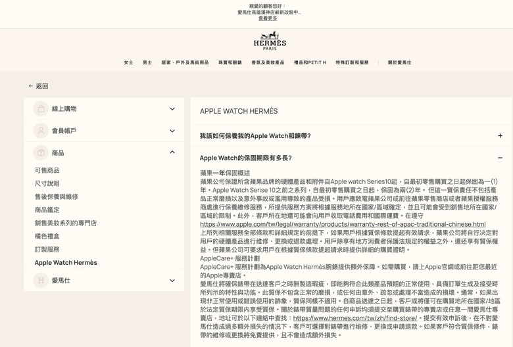The width and height of the screenshot is (513, 347).
Task: Collapse the 商品 section chevron
Action: pos(172,152)
